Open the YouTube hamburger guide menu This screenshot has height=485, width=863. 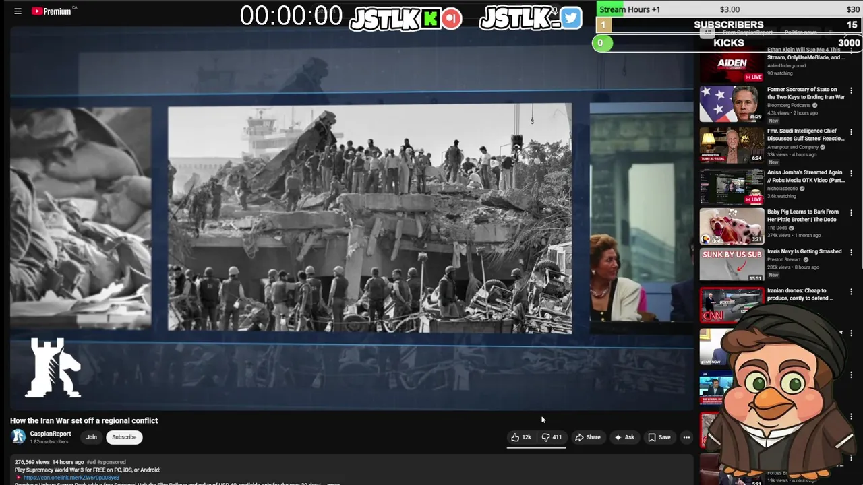click(18, 11)
